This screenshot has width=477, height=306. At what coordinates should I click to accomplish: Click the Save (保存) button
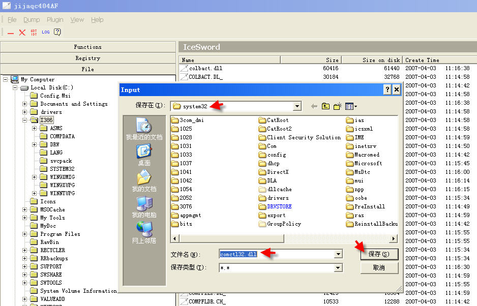379,254
